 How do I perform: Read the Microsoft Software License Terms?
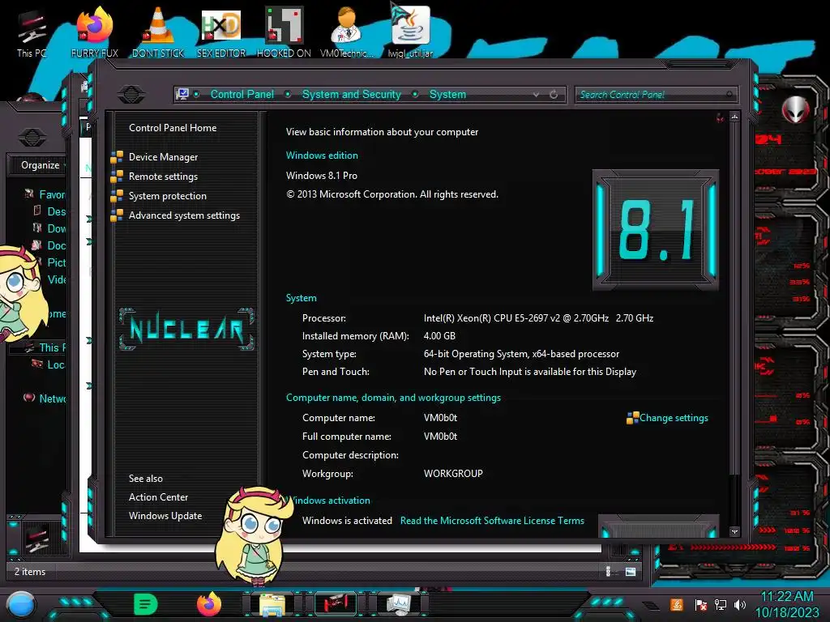click(x=492, y=521)
